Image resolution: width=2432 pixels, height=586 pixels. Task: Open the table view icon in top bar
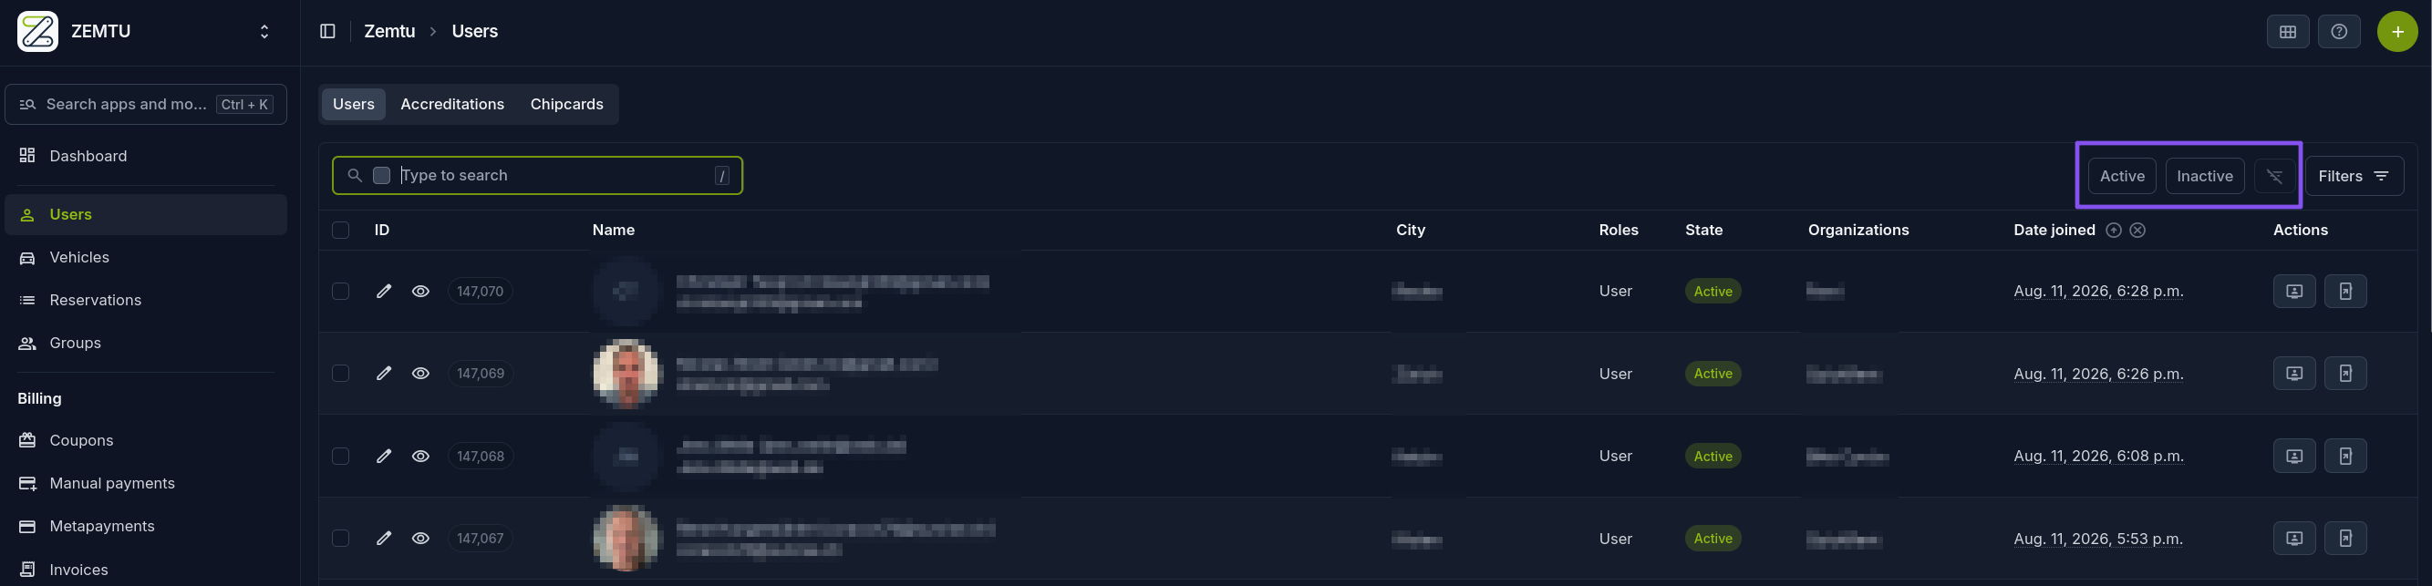2288,31
